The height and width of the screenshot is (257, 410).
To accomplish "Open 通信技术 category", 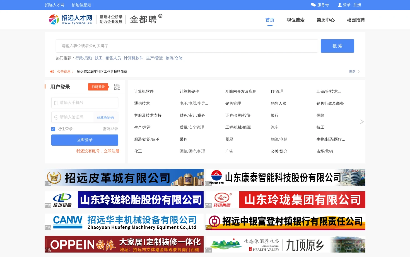I will pos(142,103).
